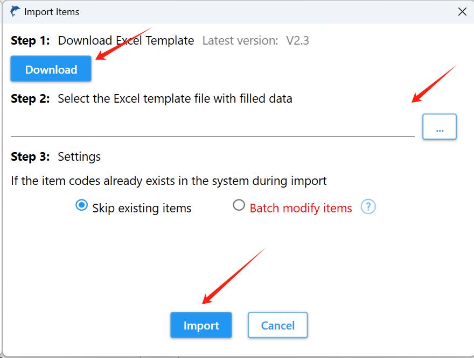Click the 'Import Items' window title

52,12
